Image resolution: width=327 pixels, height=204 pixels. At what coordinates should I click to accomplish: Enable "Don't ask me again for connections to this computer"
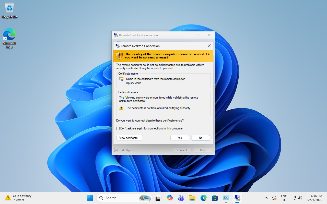pyautogui.click(x=118, y=128)
